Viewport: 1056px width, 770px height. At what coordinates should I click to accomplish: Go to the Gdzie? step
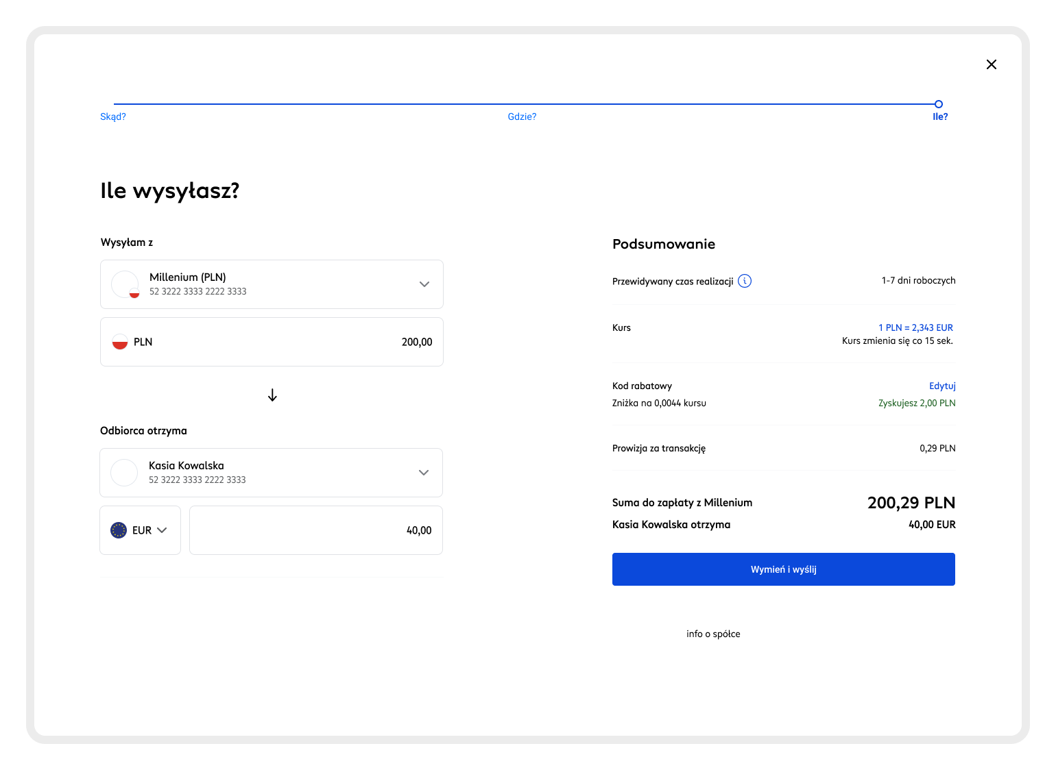click(x=522, y=116)
